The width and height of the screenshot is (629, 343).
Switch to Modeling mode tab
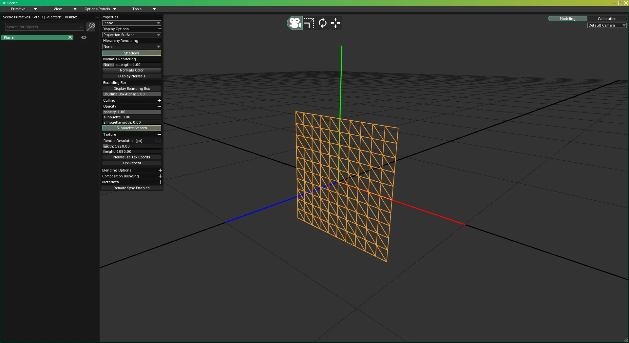(567, 19)
